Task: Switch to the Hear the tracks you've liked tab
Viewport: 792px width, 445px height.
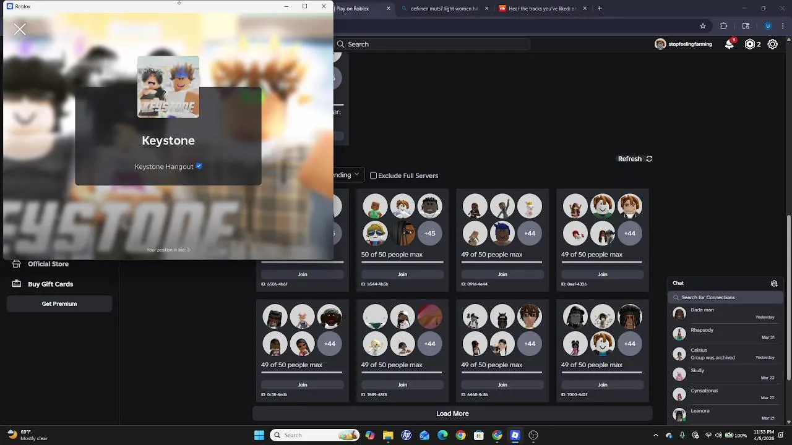Action: pyautogui.click(x=543, y=9)
